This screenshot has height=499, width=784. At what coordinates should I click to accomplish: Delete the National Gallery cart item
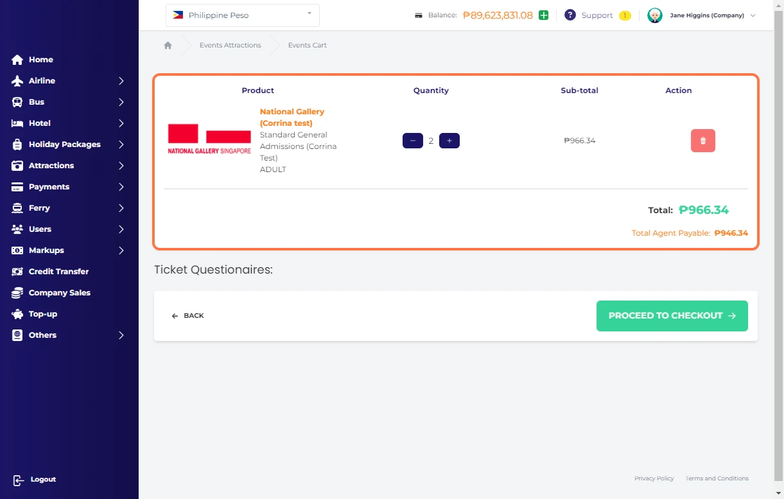click(702, 141)
